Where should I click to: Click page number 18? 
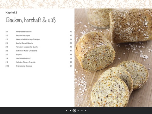71,54
